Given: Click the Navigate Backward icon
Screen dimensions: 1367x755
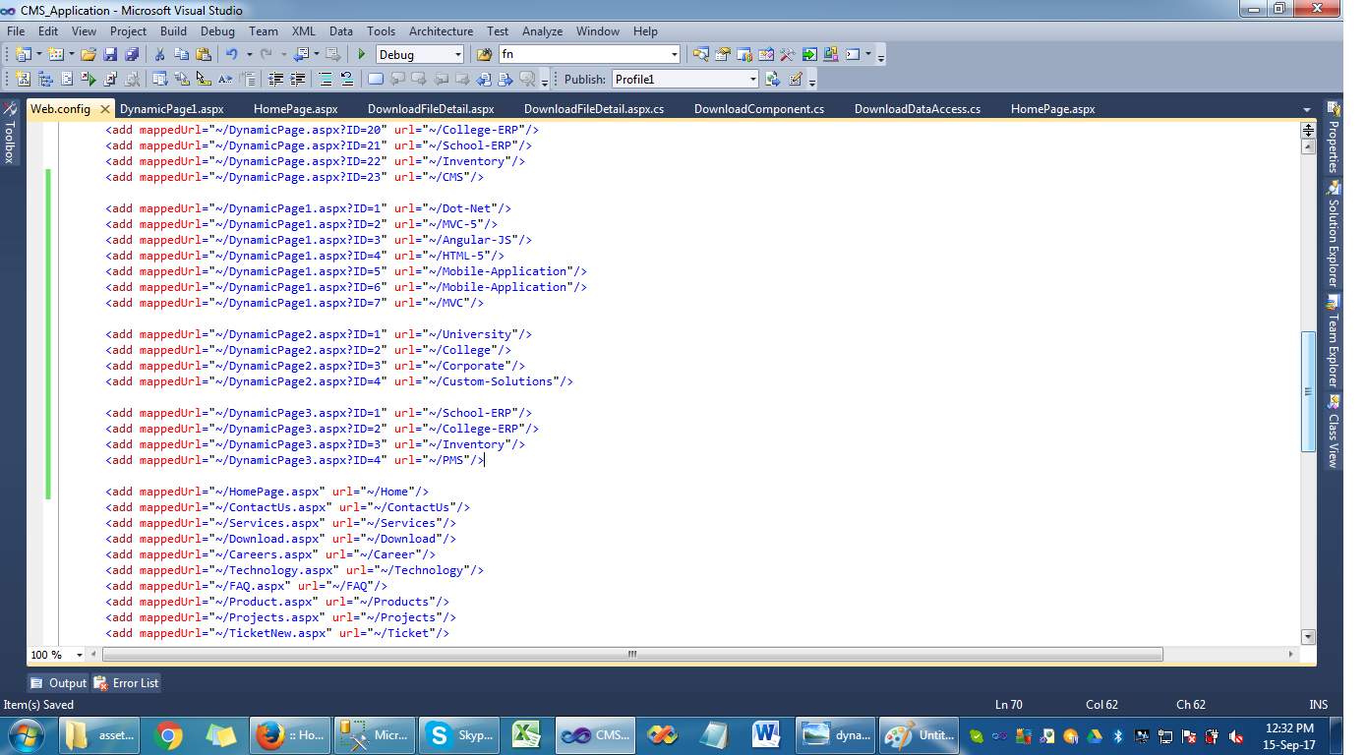Looking at the screenshot, I should tap(301, 55).
